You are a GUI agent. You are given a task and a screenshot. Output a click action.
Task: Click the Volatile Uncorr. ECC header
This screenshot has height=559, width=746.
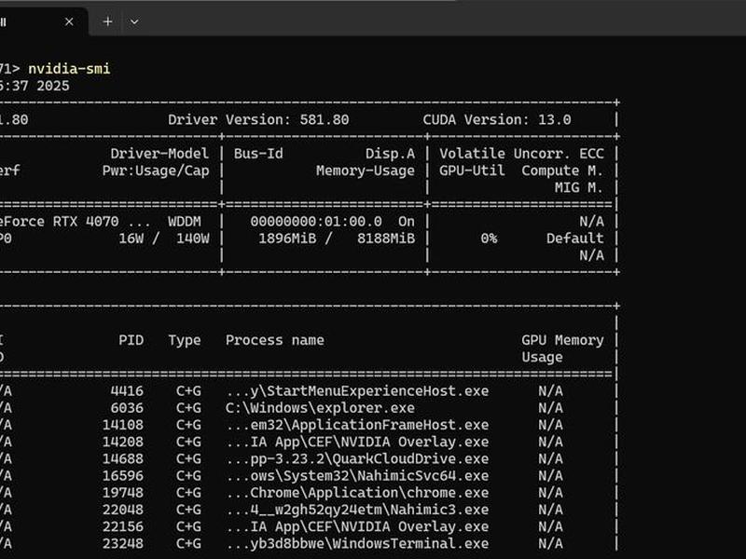[x=521, y=154]
